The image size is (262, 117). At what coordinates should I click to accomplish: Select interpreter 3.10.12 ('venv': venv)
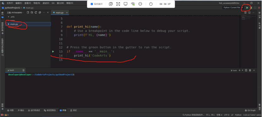click(x=252, y=115)
